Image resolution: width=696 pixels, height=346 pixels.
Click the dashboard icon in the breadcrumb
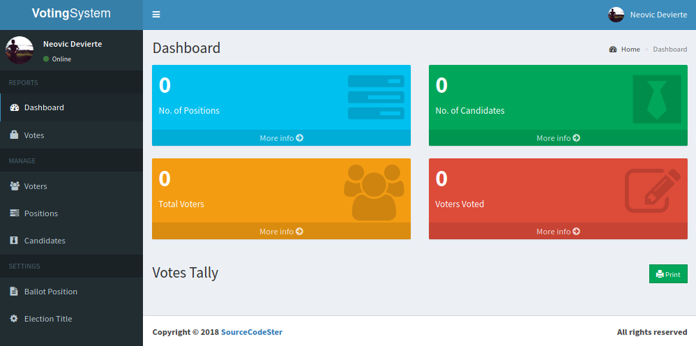[x=613, y=50]
